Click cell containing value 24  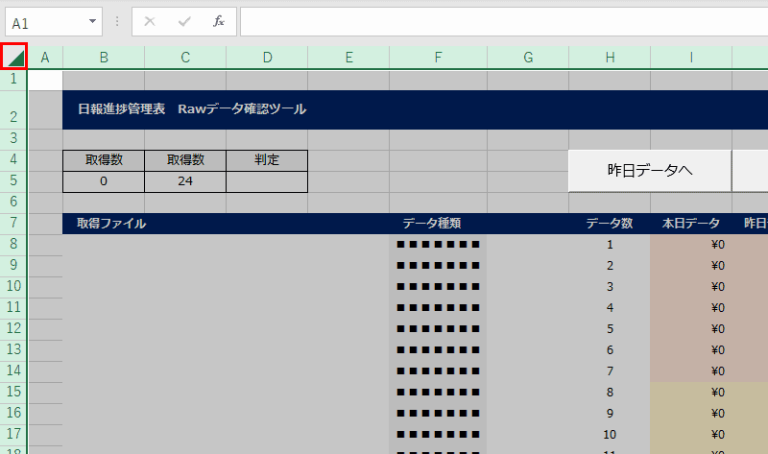point(185,180)
